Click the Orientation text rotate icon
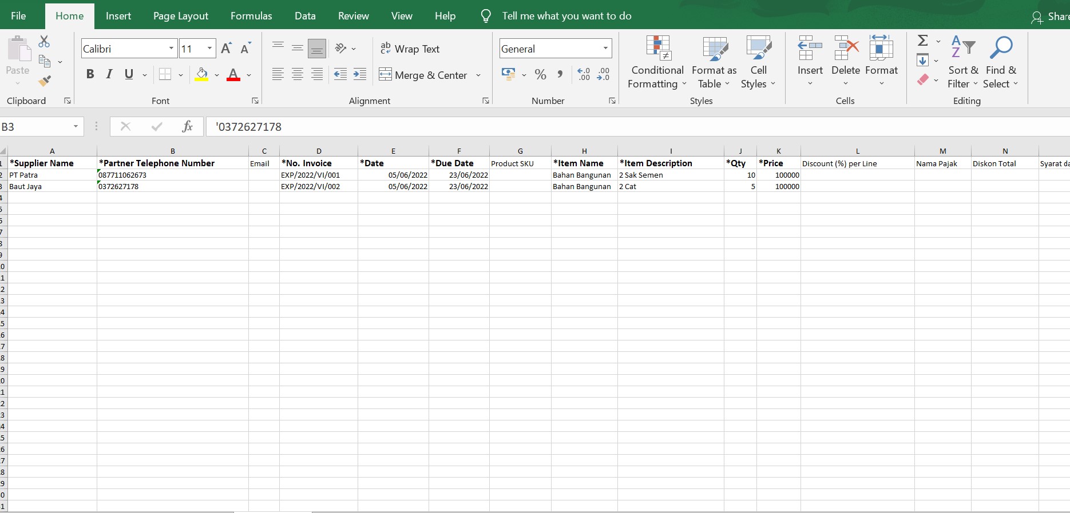This screenshot has height=513, width=1070. pyautogui.click(x=342, y=49)
